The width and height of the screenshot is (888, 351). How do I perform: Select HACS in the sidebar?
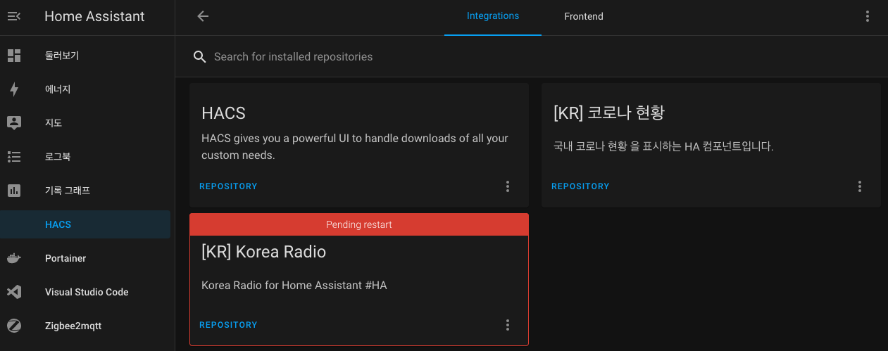pyautogui.click(x=85, y=224)
